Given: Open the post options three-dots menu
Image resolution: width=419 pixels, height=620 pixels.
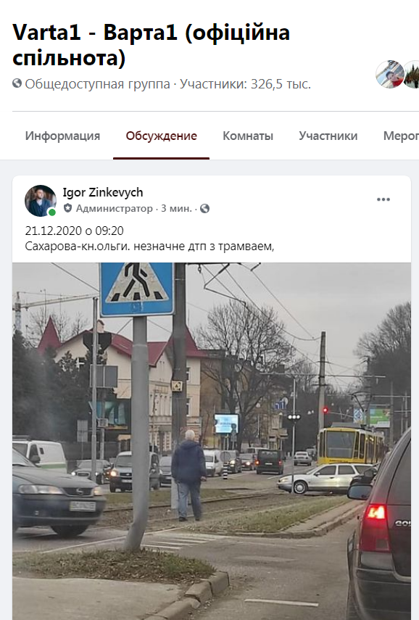Looking at the screenshot, I should click(x=383, y=199).
